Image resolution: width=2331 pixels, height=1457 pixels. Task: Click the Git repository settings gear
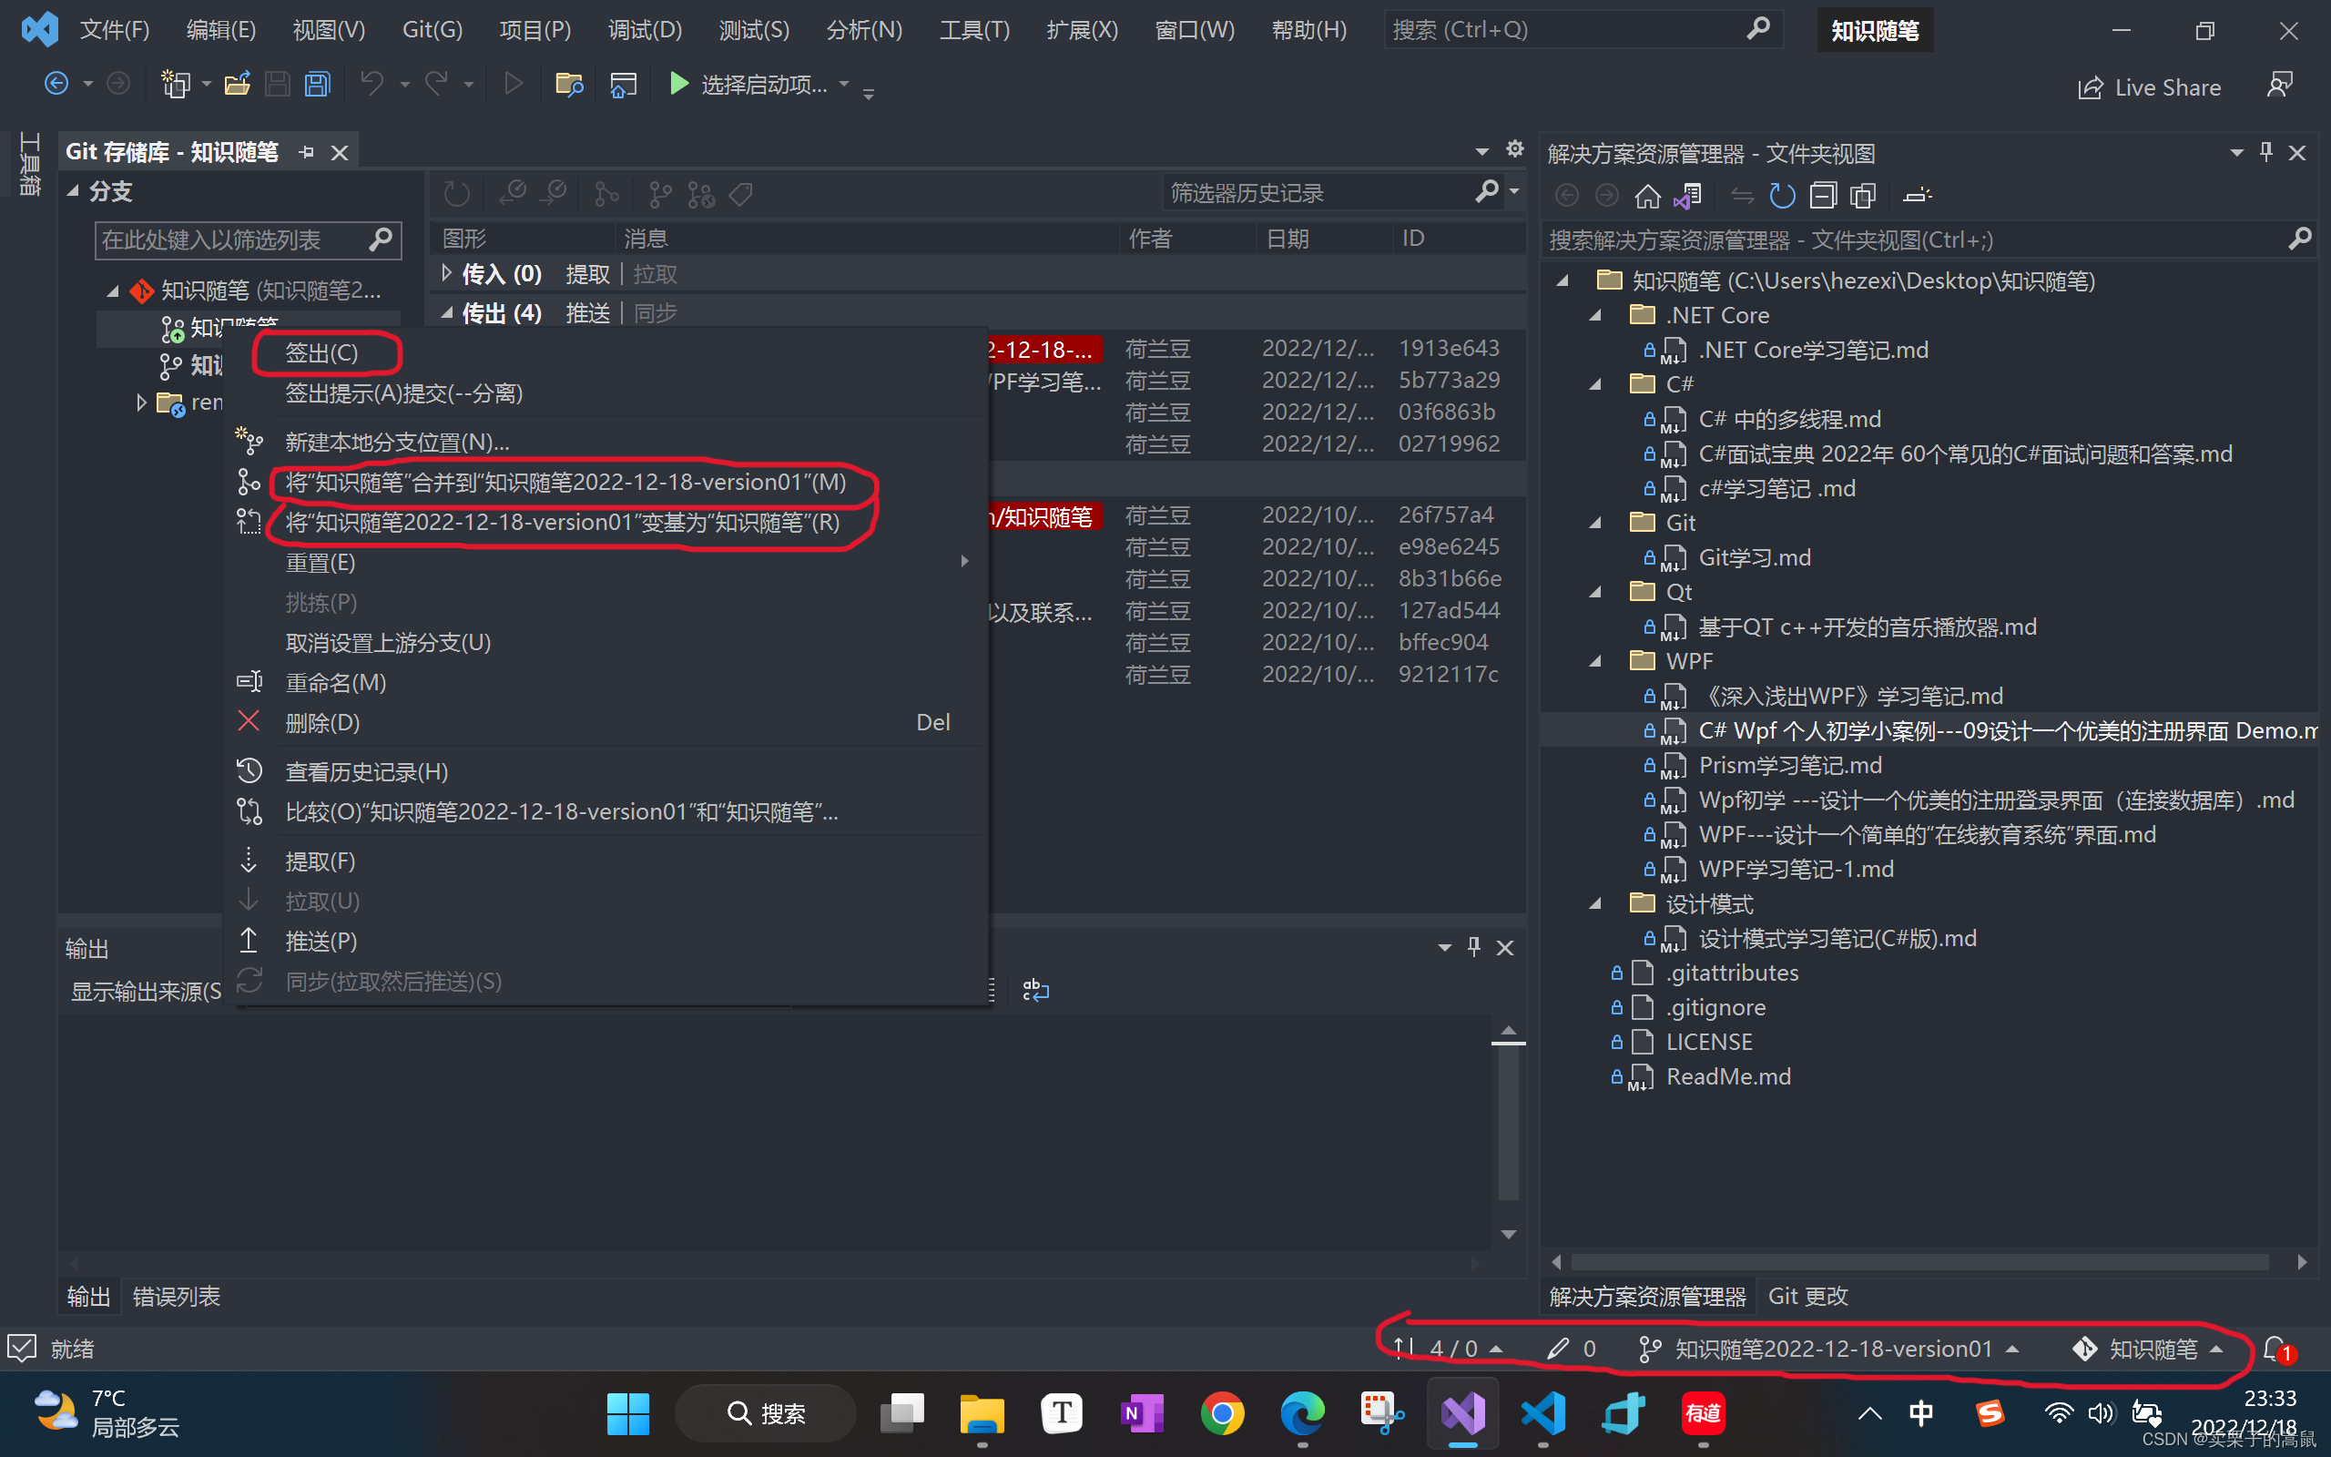[1514, 149]
